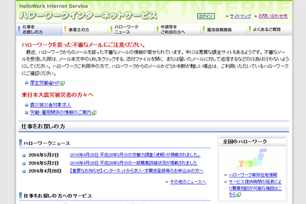Click bullet icon beside 厚生労働省HP
Screen dimensions: 306x204
[27, 83]
